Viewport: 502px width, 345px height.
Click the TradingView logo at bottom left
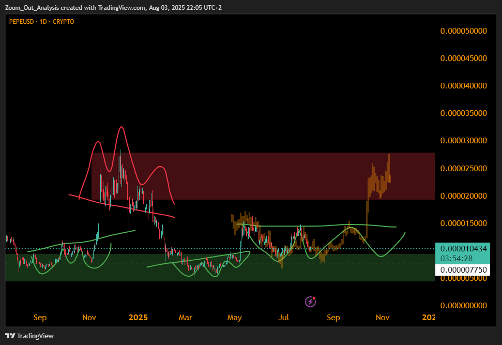click(x=29, y=336)
